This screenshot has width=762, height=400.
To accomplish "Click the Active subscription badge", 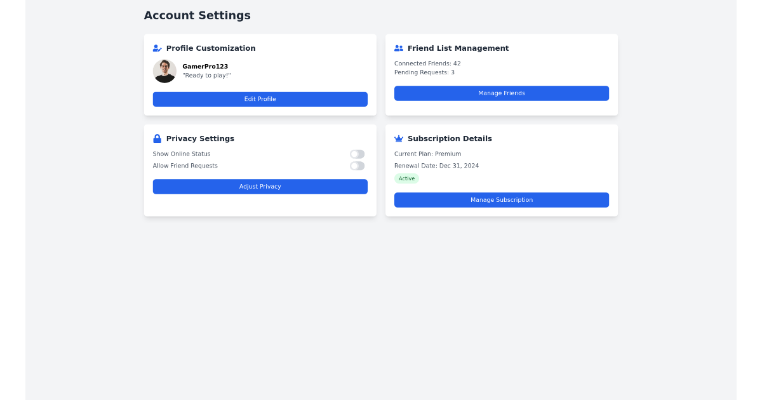I will [x=406, y=178].
